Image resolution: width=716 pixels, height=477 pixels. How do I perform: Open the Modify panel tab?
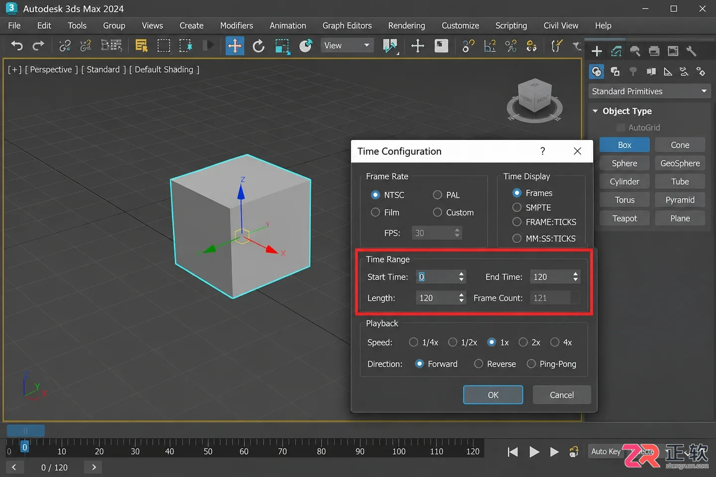(x=617, y=51)
